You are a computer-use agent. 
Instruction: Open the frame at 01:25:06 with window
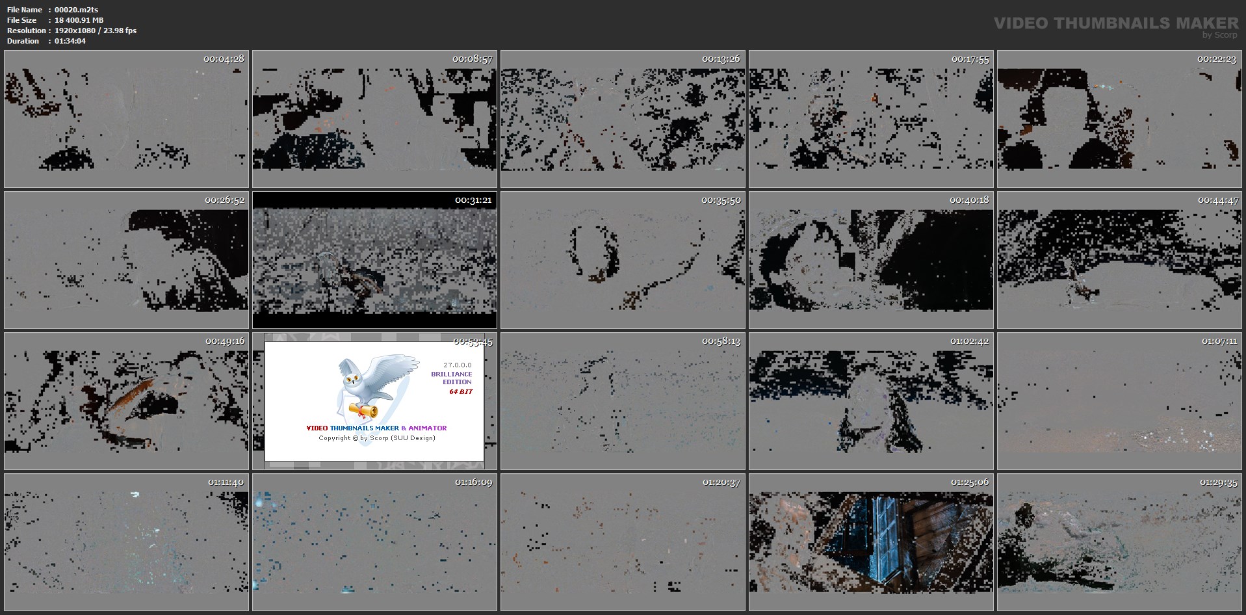[x=871, y=542]
